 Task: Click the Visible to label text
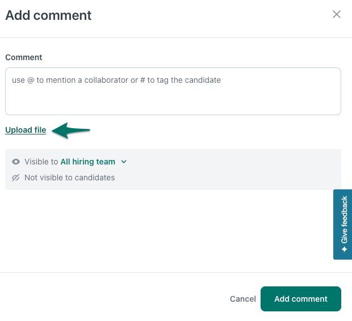pos(41,162)
